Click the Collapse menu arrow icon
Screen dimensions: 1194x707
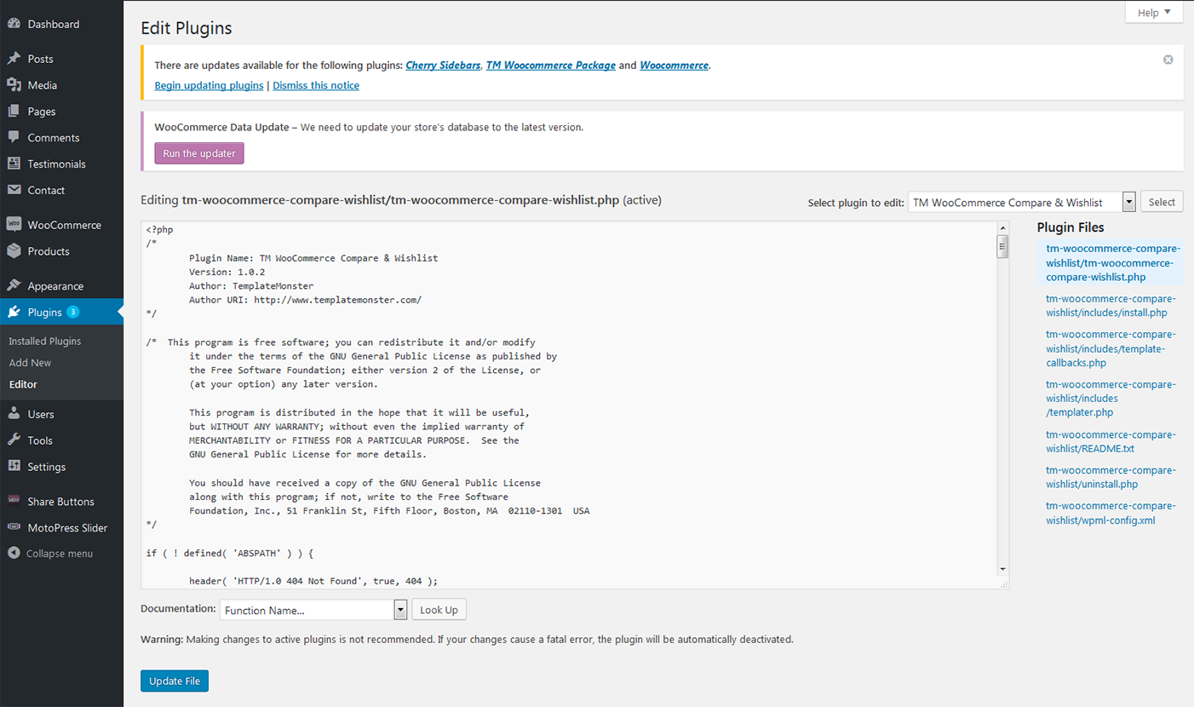pyautogui.click(x=14, y=554)
